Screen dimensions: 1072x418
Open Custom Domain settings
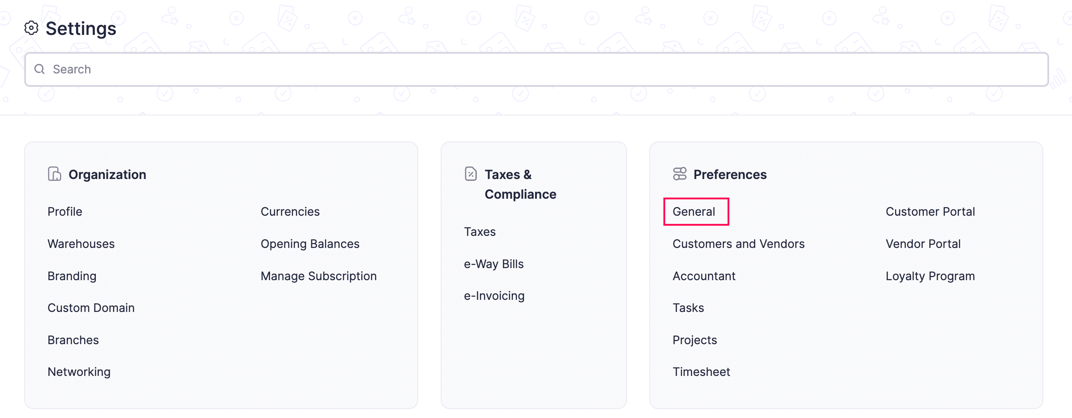pos(91,307)
